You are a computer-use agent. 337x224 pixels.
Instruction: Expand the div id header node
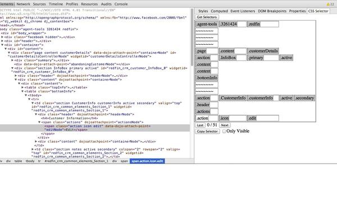click(2, 41)
